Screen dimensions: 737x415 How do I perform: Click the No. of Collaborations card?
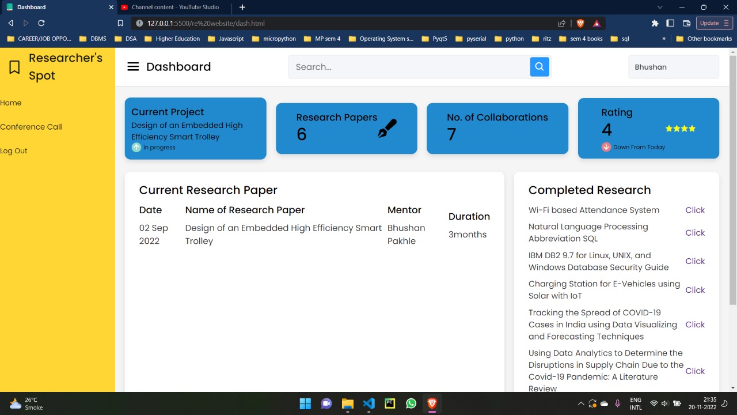tap(497, 129)
